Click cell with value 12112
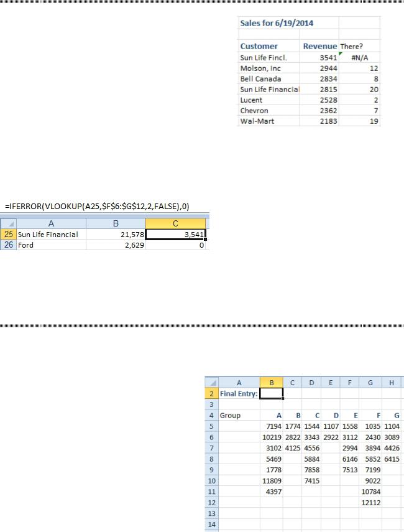 370,503
